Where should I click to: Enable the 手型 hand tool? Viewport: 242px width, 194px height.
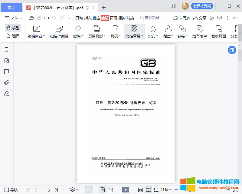tap(12, 28)
